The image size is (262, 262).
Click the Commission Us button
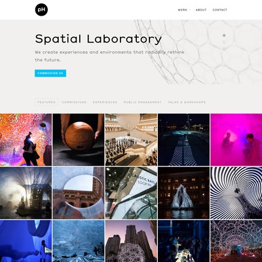tap(50, 73)
